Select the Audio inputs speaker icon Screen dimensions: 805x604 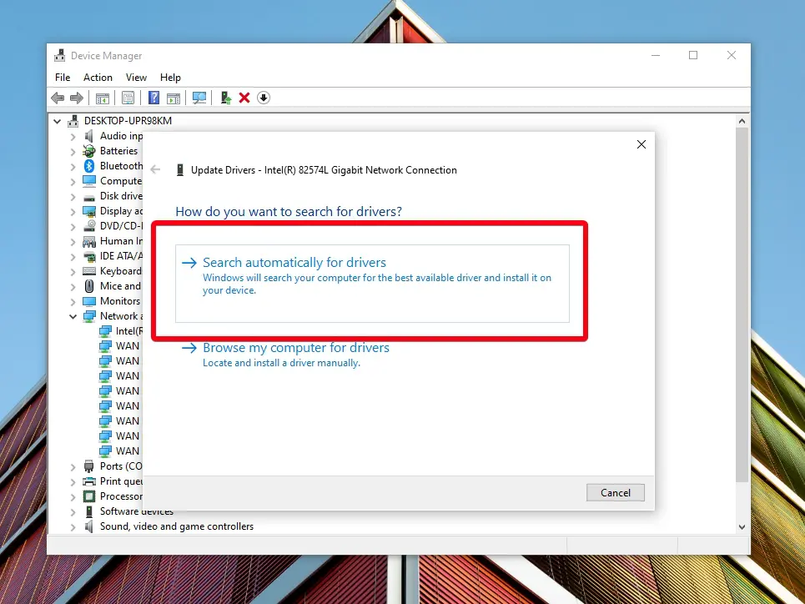tap(89, 136)
